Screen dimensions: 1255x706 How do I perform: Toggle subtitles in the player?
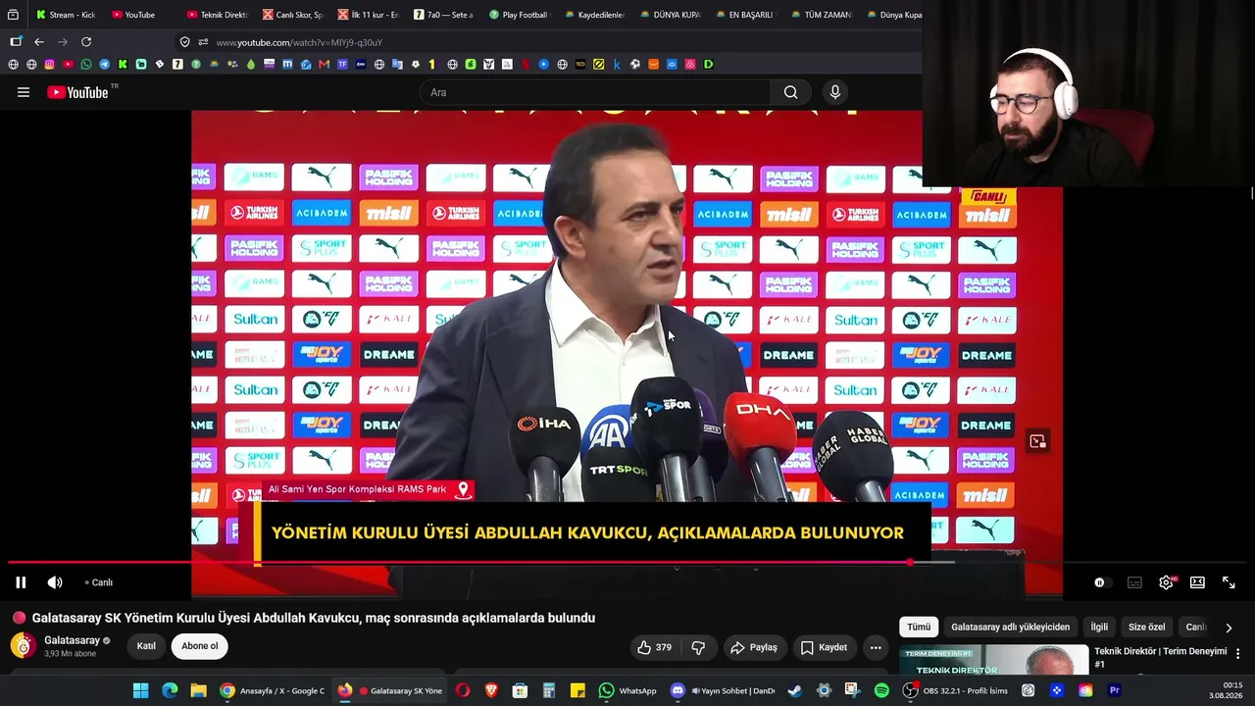pos(1134,582)
